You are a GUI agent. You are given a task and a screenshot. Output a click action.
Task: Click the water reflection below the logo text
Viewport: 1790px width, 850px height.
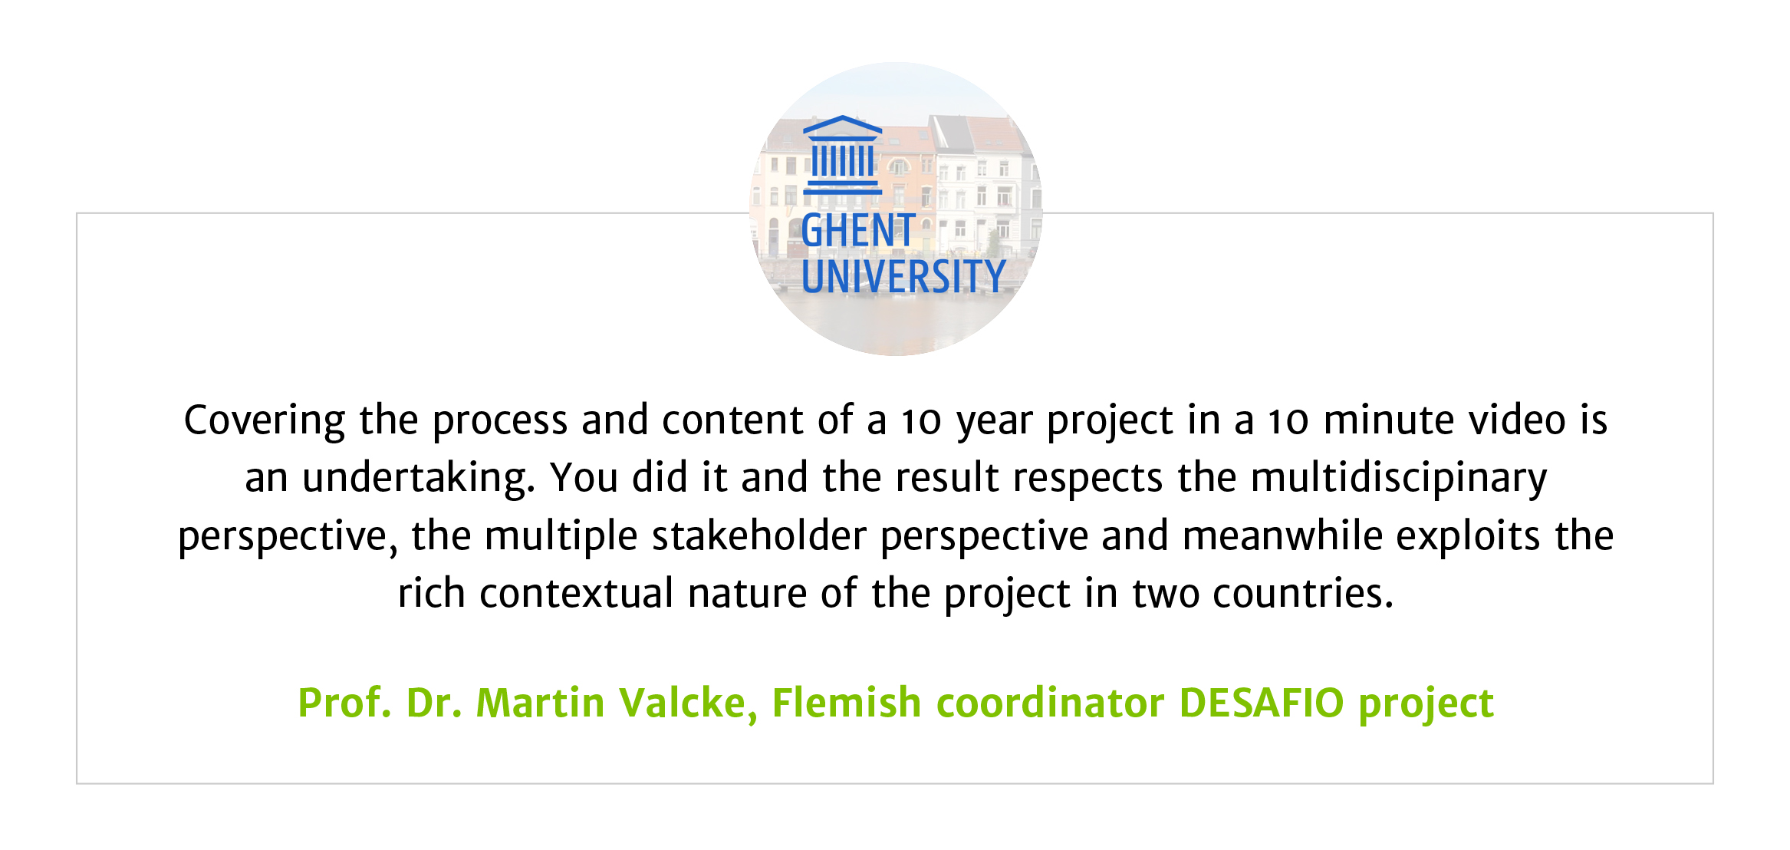tap(896, 322)
